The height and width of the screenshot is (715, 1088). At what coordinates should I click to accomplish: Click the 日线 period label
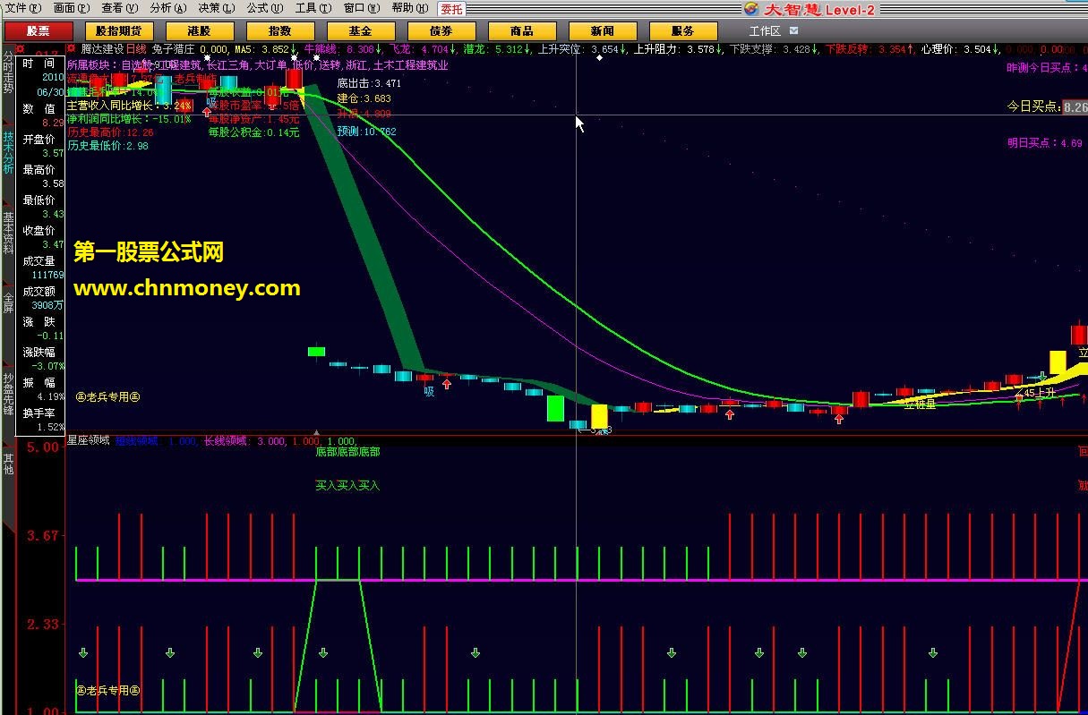coord(136,49)
